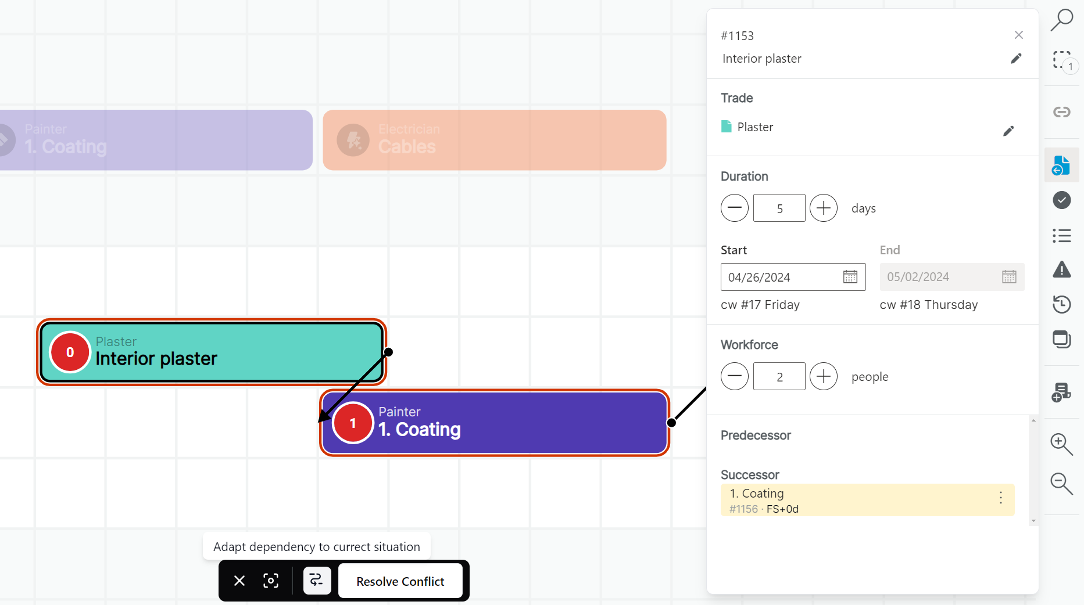Click the focus target icon in bottom toolbar
Screen dimensions: 1084x605
271,581
